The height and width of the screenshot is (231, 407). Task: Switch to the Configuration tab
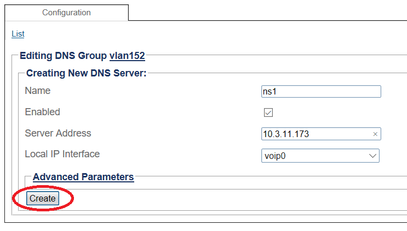pyautogui.click(x=66, y=13)
